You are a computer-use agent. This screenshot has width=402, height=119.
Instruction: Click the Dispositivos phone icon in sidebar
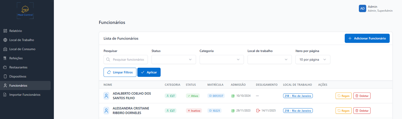tap(5, 76)
